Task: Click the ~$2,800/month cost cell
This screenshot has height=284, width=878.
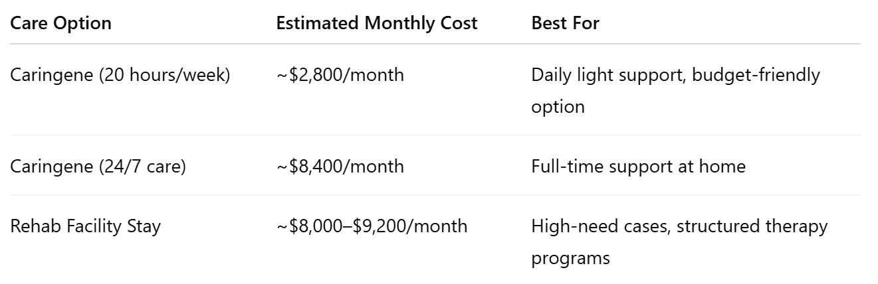Action: coord(340,75)
